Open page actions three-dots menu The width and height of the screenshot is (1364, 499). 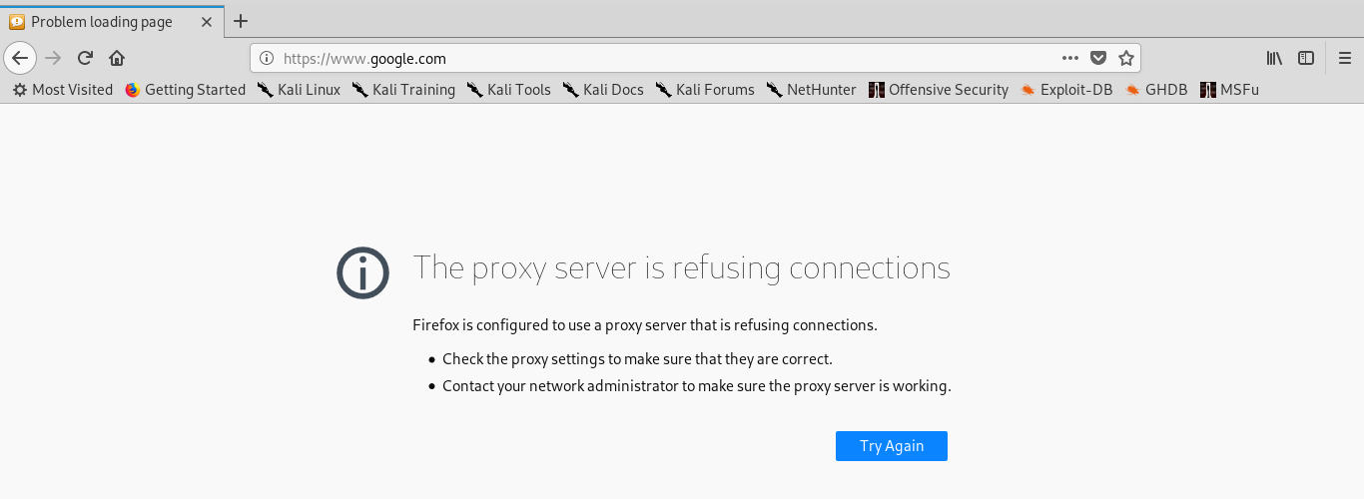[1069, 58]
